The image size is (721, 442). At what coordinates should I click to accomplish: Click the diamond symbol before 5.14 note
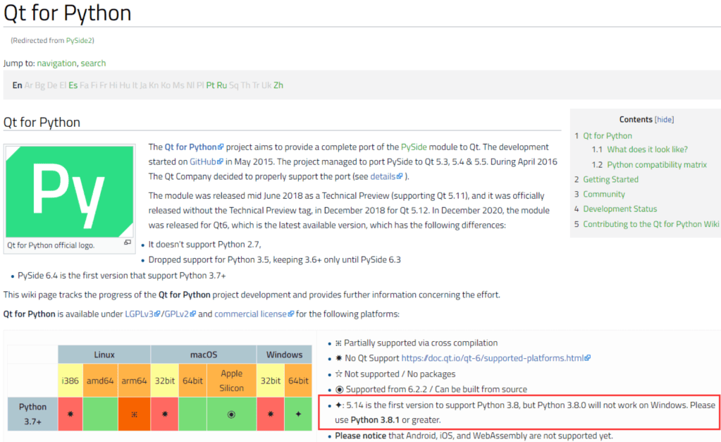[x=339, y=405]
